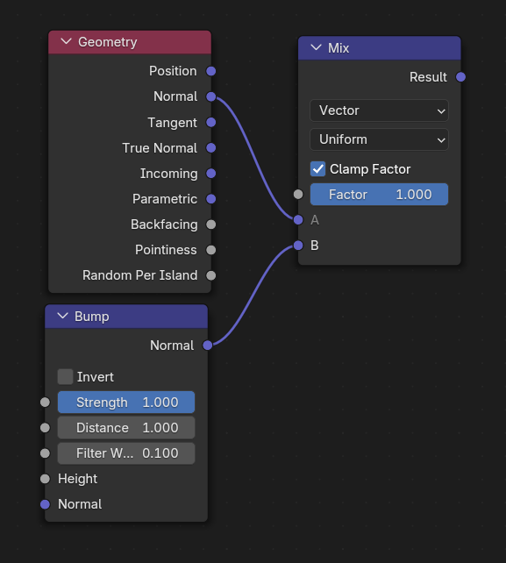This screenshot has height=563, width=506.
Task: Click the Factor input socket on Mix
Action: [x=298, y=195]
